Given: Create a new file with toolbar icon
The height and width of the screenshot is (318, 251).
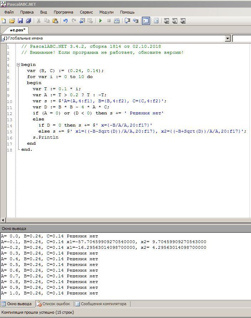Looking at the screenshot, I should [4, 21].
